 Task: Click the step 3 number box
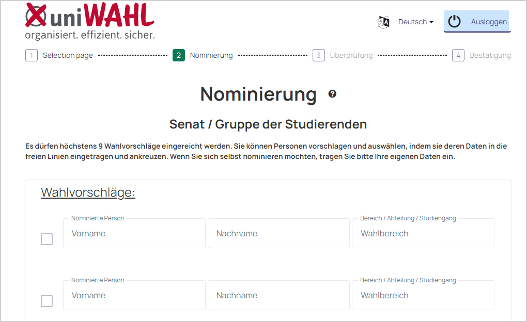point(319,55)
